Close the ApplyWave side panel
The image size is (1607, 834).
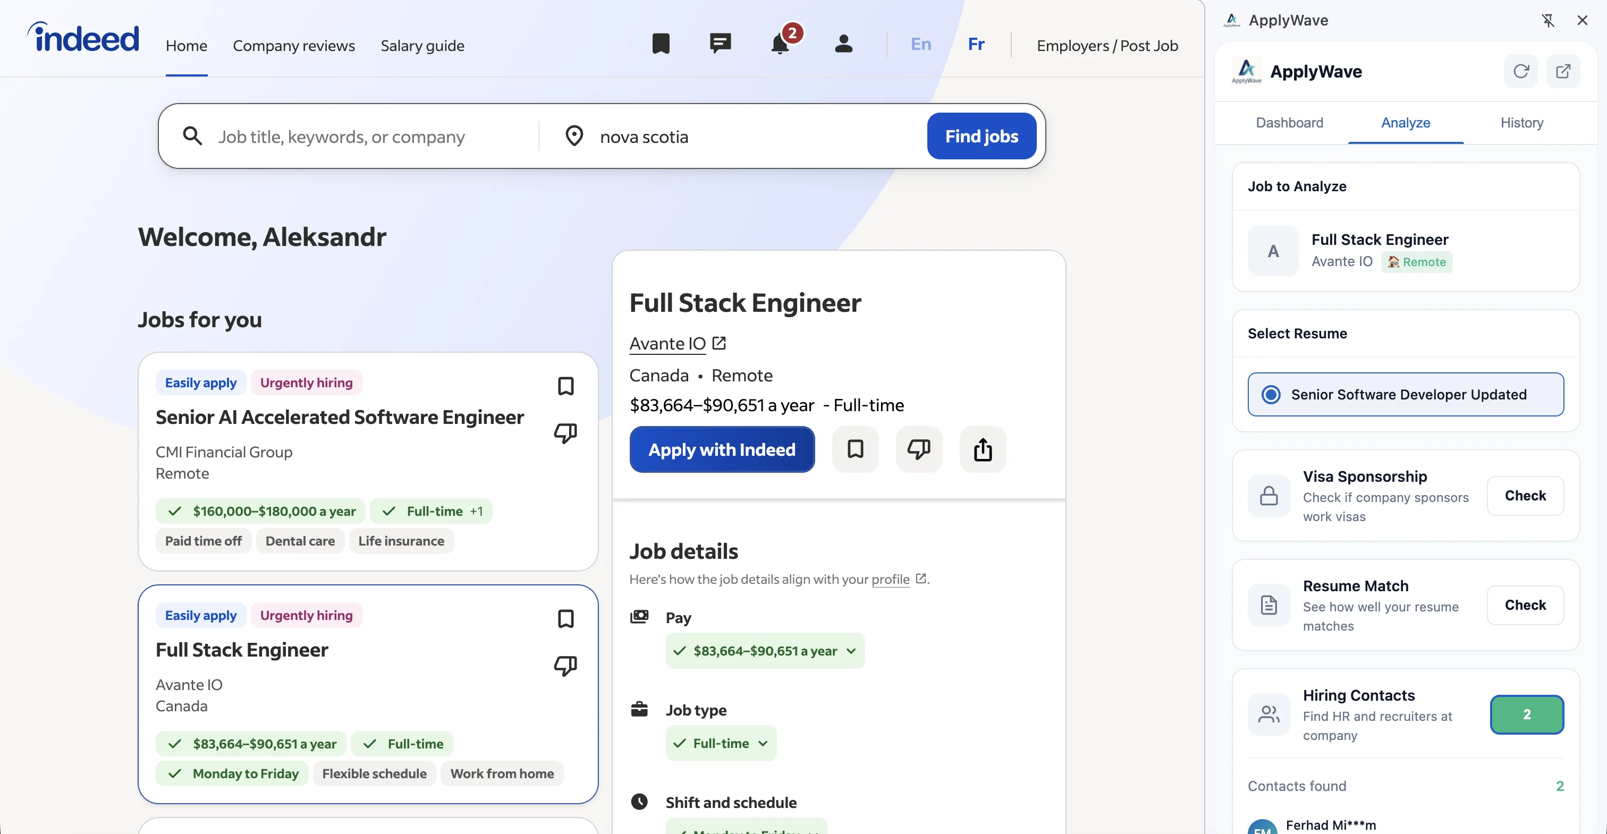pyautogui.click(x=1582, y=21)
